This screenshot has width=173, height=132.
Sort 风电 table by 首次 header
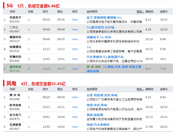click(45, 89)
